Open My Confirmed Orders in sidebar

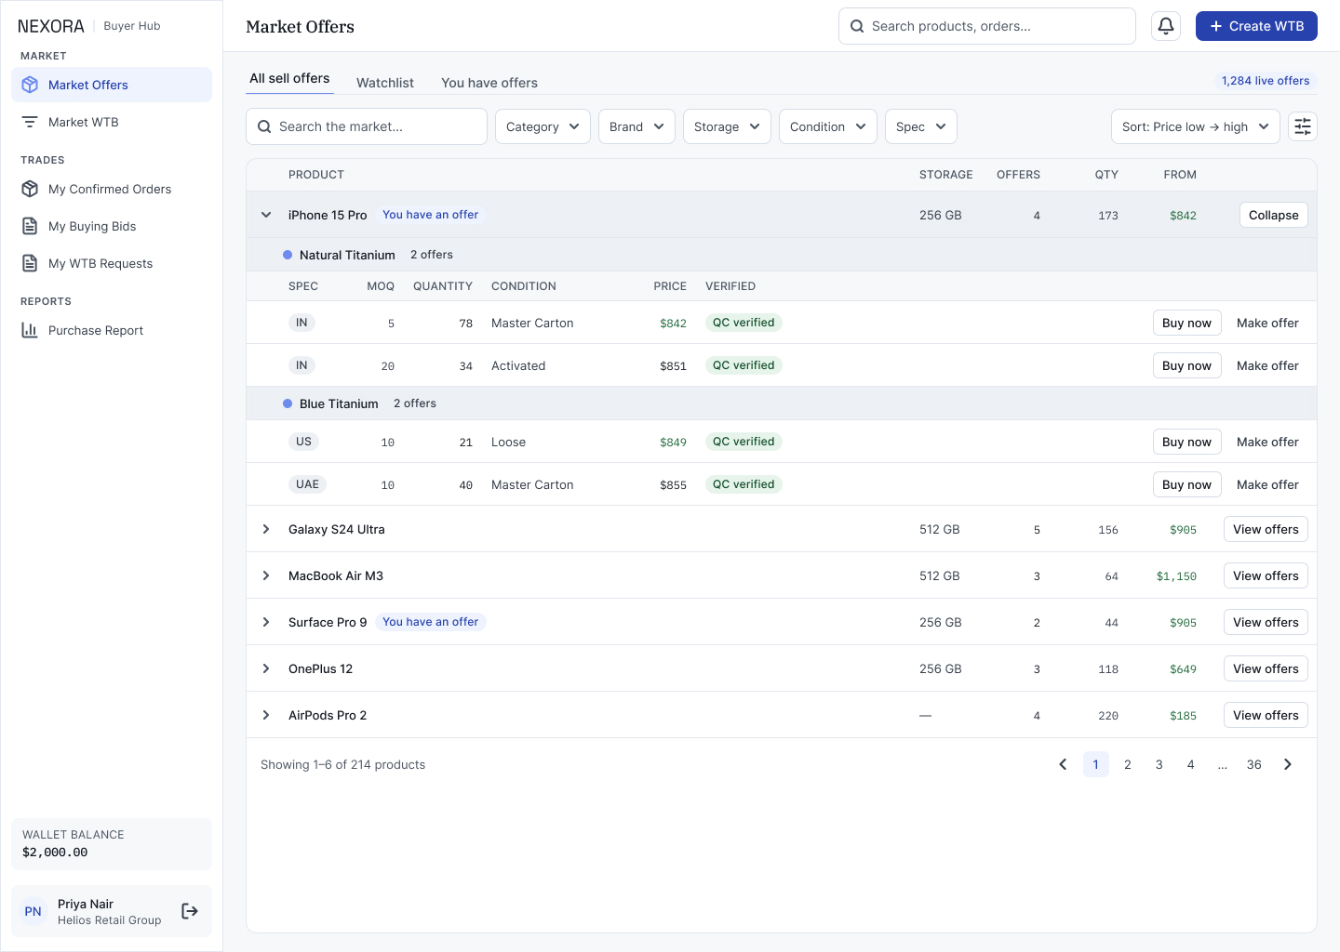pos(112,189)
